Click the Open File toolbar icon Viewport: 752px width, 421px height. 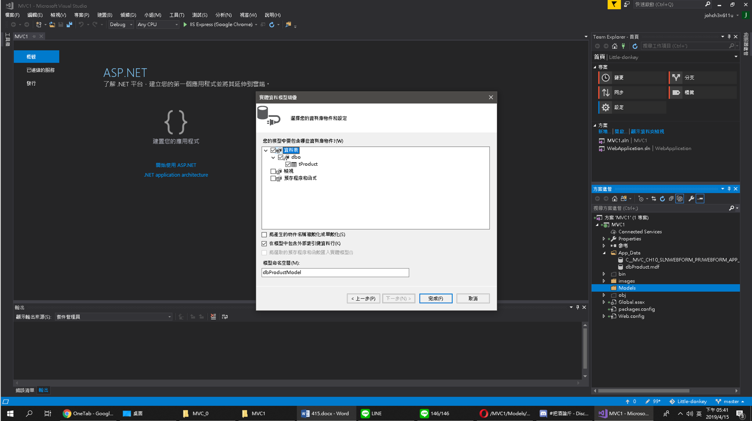click(52, 24)
